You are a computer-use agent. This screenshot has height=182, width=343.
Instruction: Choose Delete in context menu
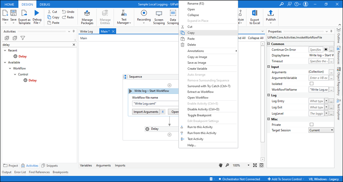(x=208, y=45)
